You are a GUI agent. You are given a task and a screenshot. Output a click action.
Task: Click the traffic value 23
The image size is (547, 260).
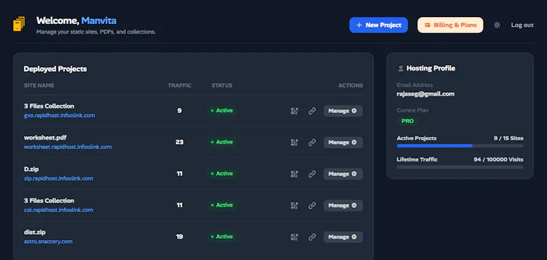coord(179,142)
